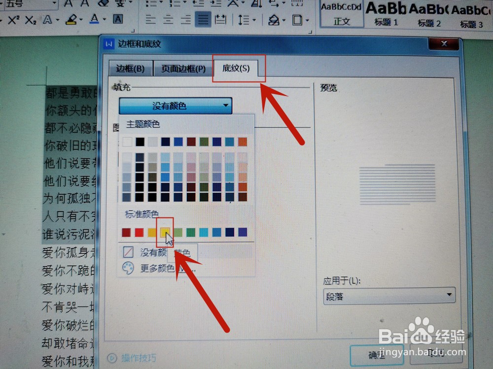493x369 pixels.
Task: Toggle center alignment
Action: (x=168, y=20)
